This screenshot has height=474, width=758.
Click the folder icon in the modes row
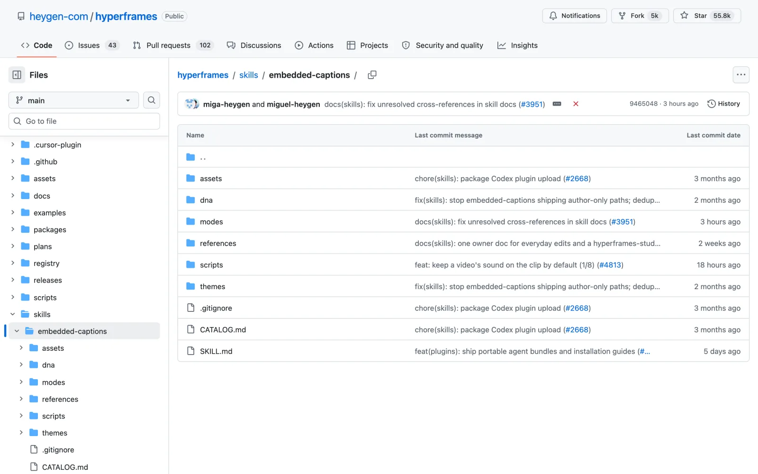click(190, 221)
